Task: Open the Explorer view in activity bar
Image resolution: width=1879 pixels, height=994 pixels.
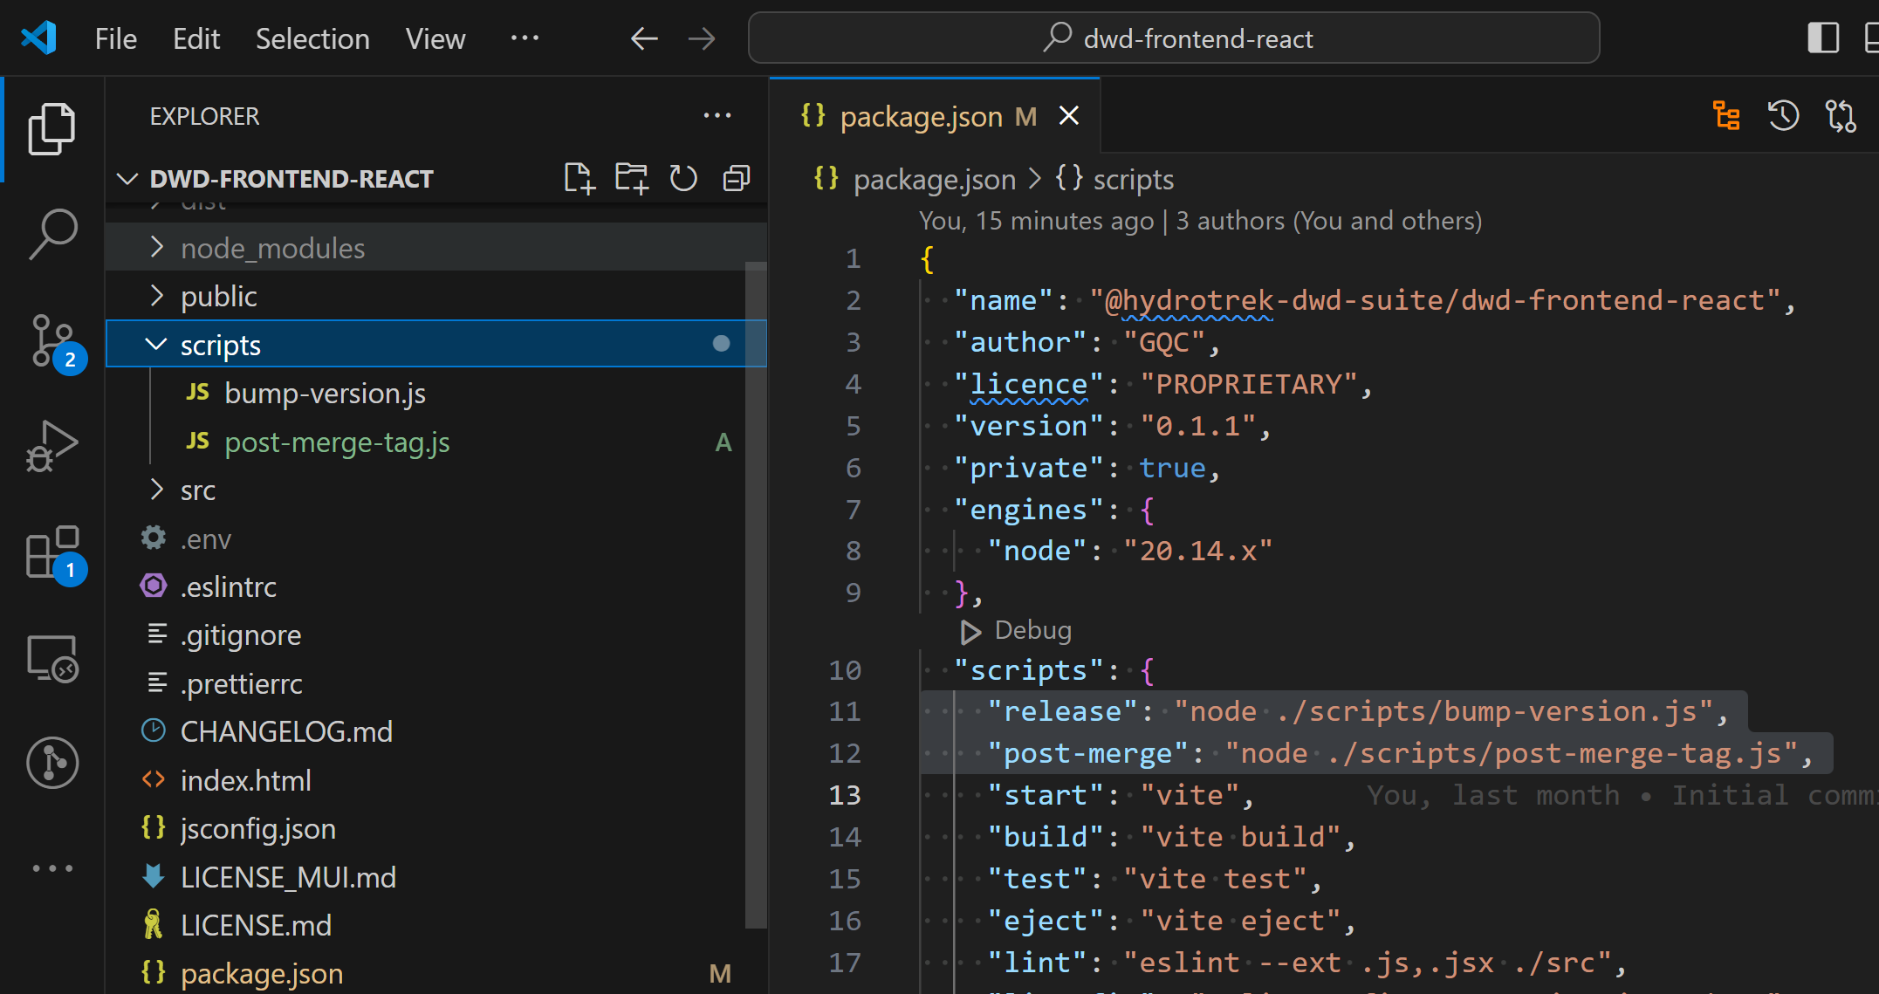Action: [52, 129]
